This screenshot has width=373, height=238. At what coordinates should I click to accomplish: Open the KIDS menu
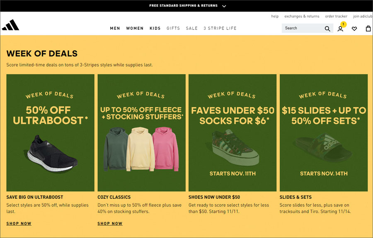[155, 28]
